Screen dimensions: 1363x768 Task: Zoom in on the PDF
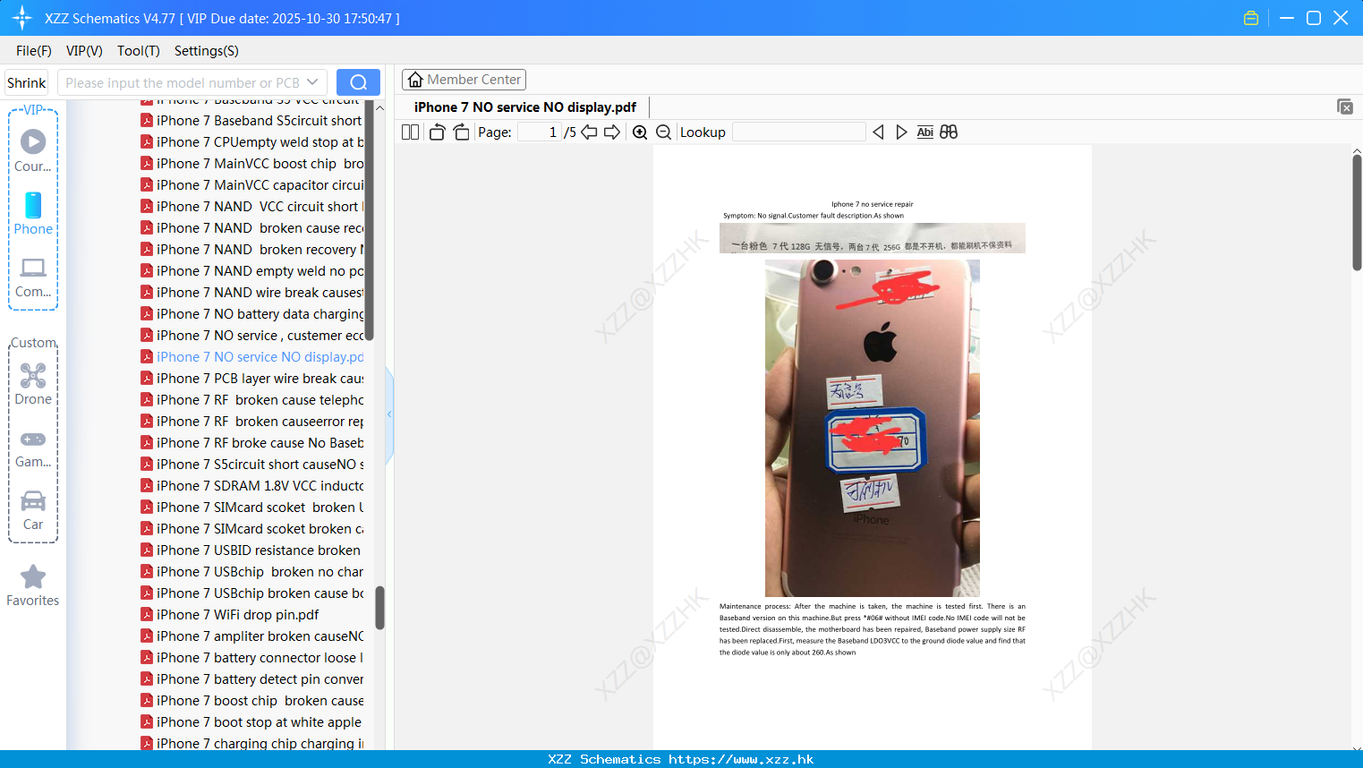[x=640, y=132]
